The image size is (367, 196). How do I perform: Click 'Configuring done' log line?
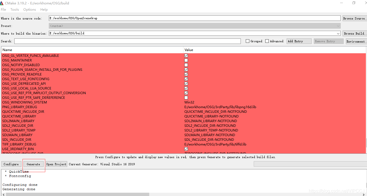20,185
